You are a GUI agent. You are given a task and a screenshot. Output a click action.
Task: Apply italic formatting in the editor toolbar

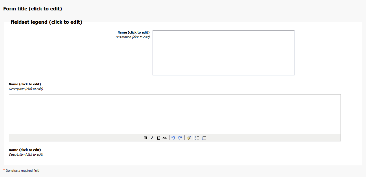tap(152, 138)
